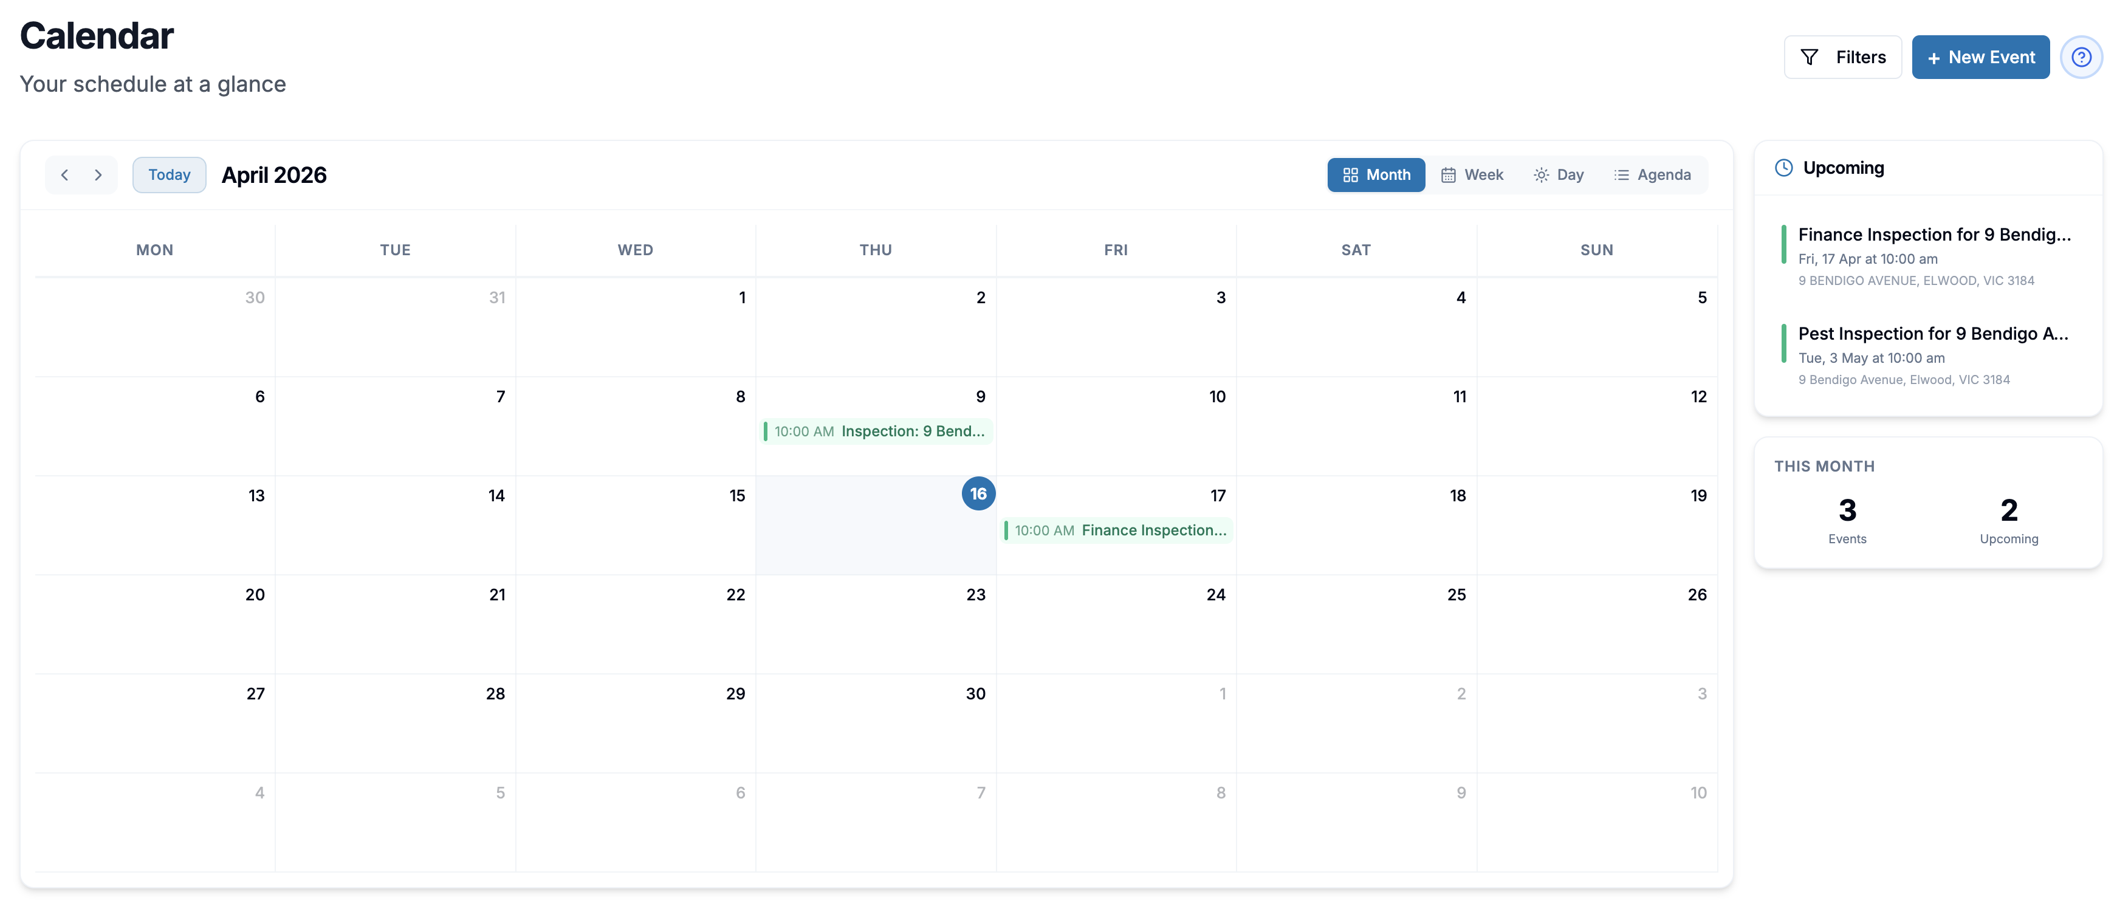Image resolution: width=2117 pixels, height=920 pixels.
Task: Select April 7 day cell
Action: tap(396, 426)
